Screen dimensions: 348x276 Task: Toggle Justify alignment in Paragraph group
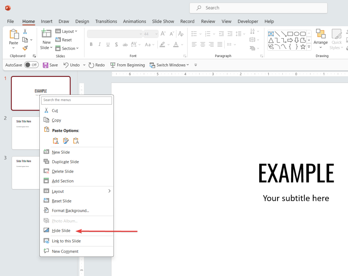coord(220,45)
